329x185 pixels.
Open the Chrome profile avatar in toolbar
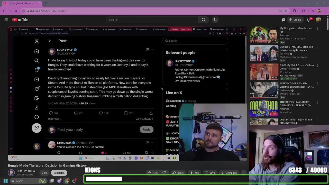[319, 11]
